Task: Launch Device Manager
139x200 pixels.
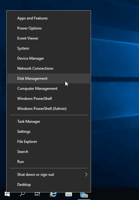Action: click(49, 58)
